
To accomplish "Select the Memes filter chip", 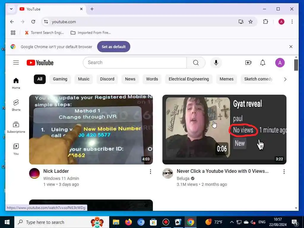I will 227,79.
